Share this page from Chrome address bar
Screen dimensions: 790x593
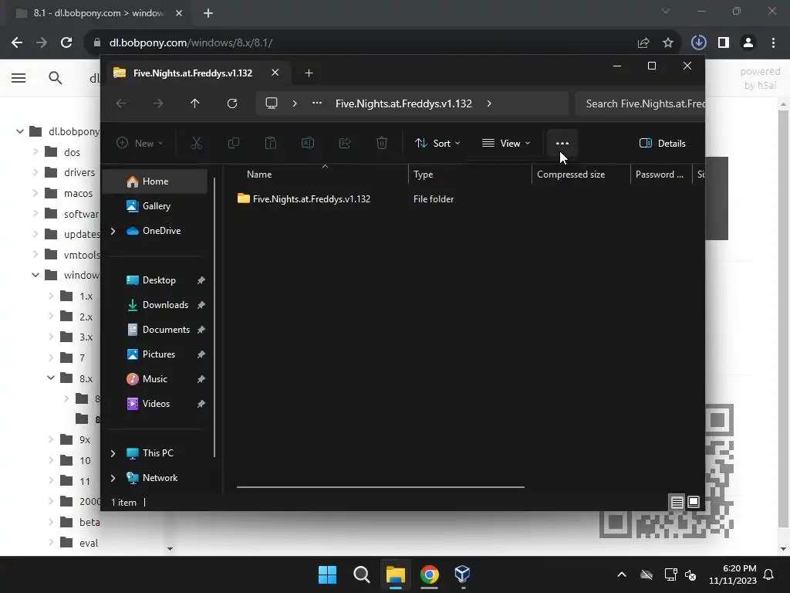(x=643, y=43)
